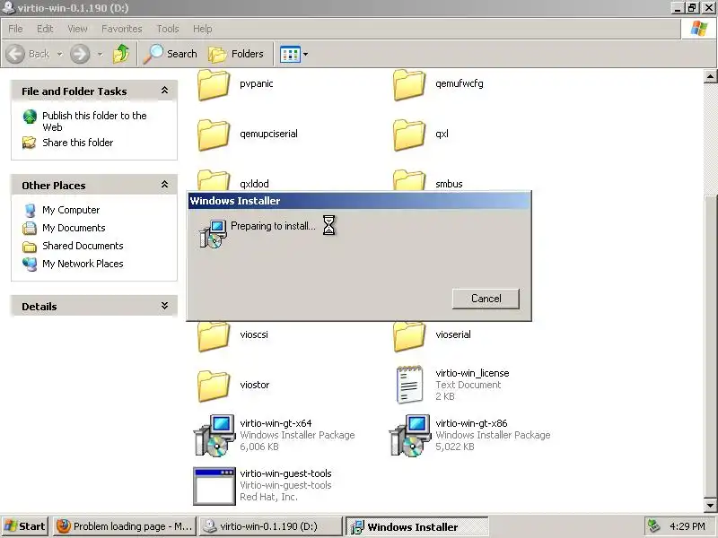Select the virtio-win_license text document icon
This screenshot has width=718, height=538.
pos(409,385)
